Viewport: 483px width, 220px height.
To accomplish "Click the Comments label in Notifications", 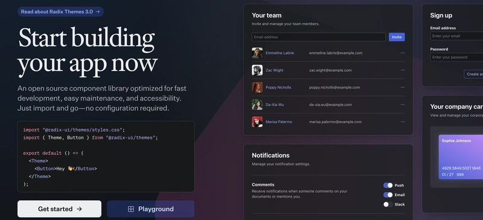I will click(263, 184).
